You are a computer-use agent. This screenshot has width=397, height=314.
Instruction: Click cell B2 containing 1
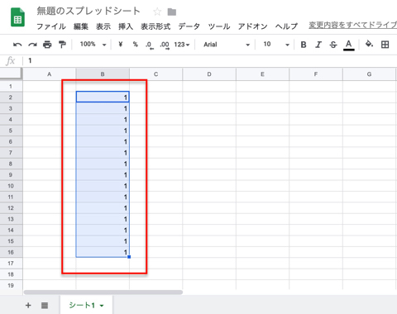click(103, 97)
